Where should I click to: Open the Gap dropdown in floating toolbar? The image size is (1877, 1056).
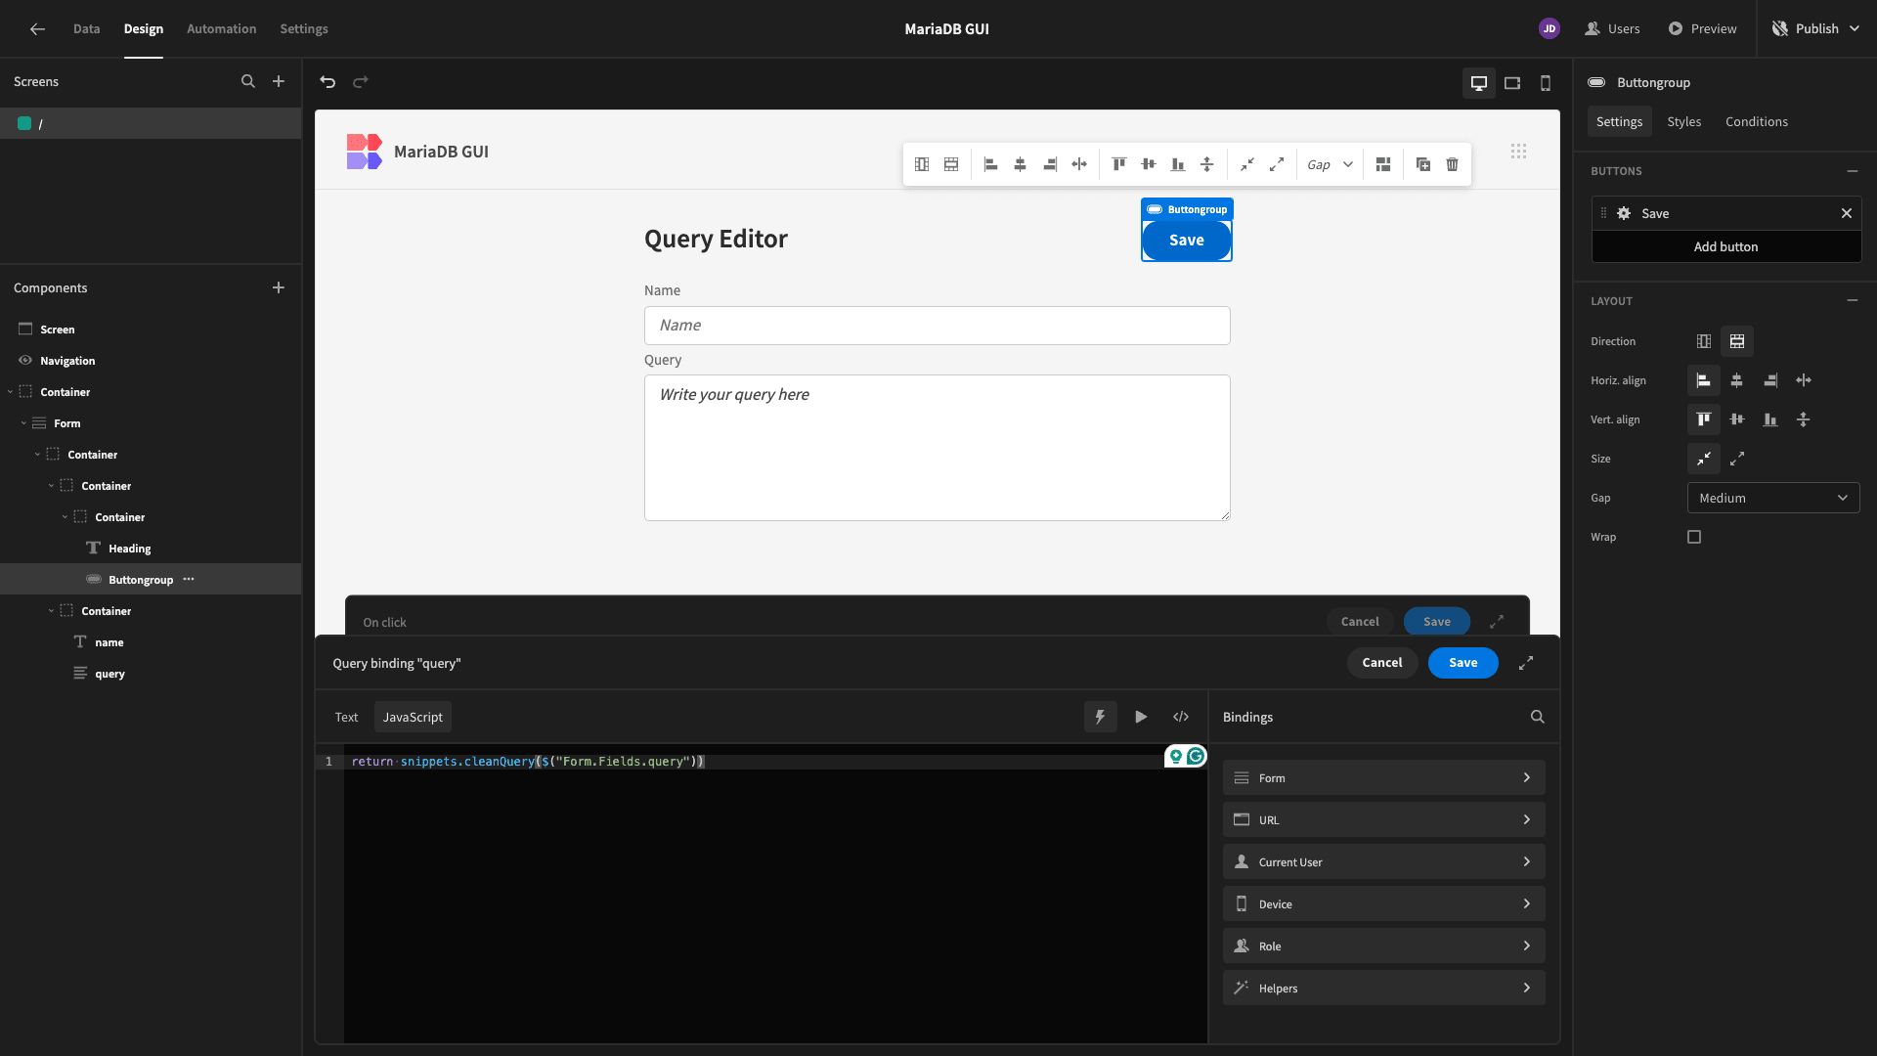(x=1330, y=164)
